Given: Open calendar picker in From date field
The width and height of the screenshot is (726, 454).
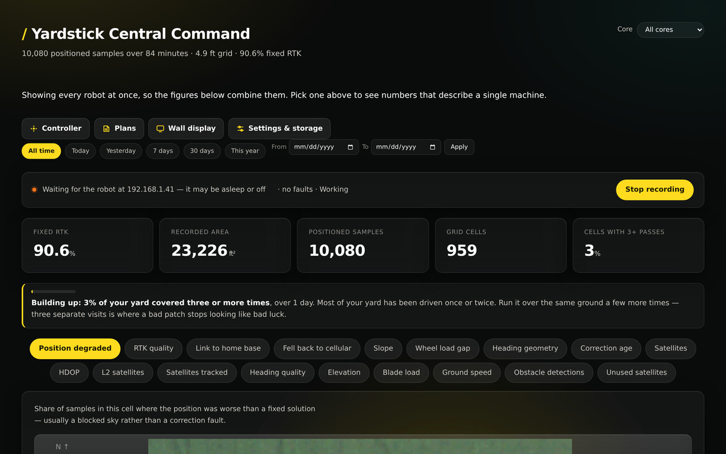Looking at the screenshot, I should (350, 147).
